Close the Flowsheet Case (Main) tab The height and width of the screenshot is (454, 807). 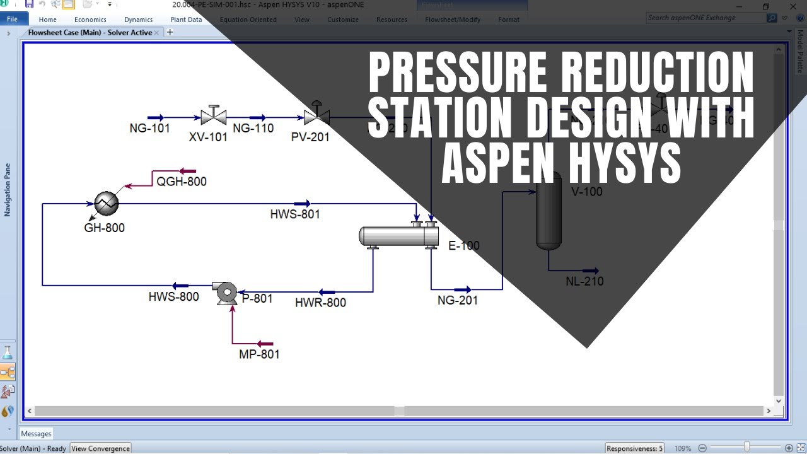pyautogui.click(x=157, y=33)
